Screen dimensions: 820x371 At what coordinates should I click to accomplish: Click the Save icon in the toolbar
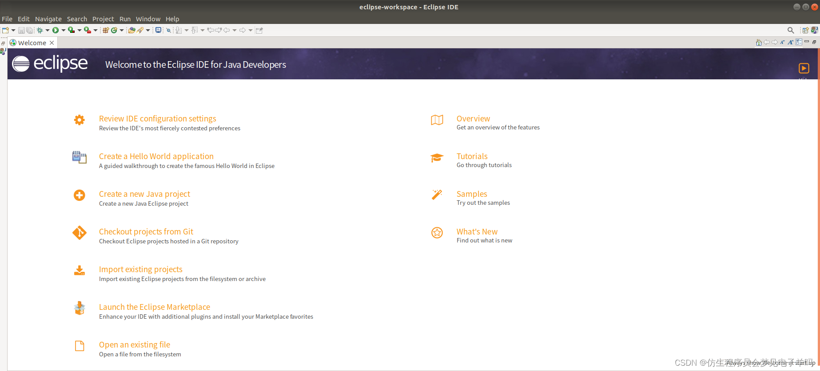click(x=21, y=30)
